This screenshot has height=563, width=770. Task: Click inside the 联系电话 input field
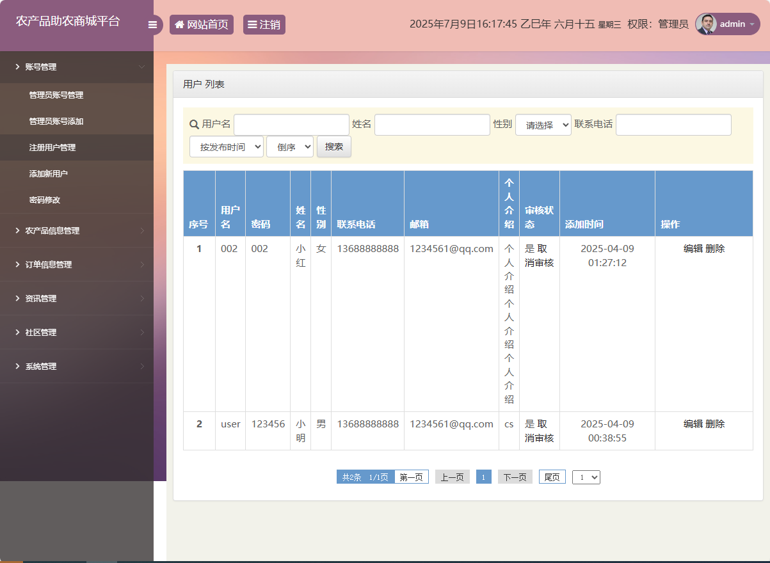coord(673,124)
